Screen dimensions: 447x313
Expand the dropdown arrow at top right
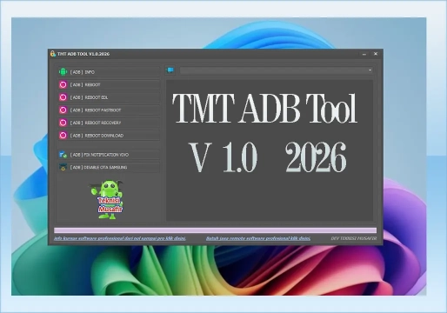(370, 70)
